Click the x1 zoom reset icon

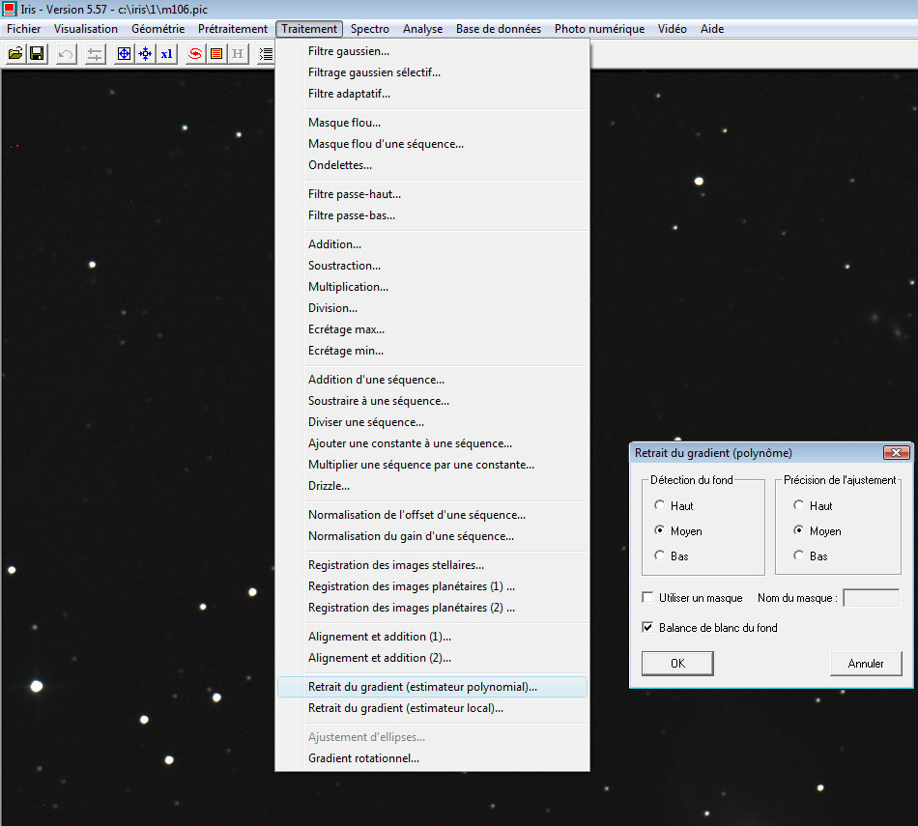point(167,54)
